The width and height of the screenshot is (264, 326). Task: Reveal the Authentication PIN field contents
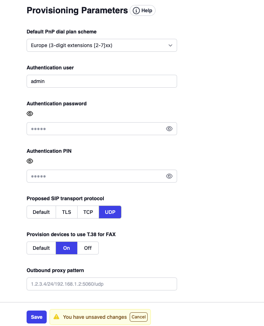(169, 176)
